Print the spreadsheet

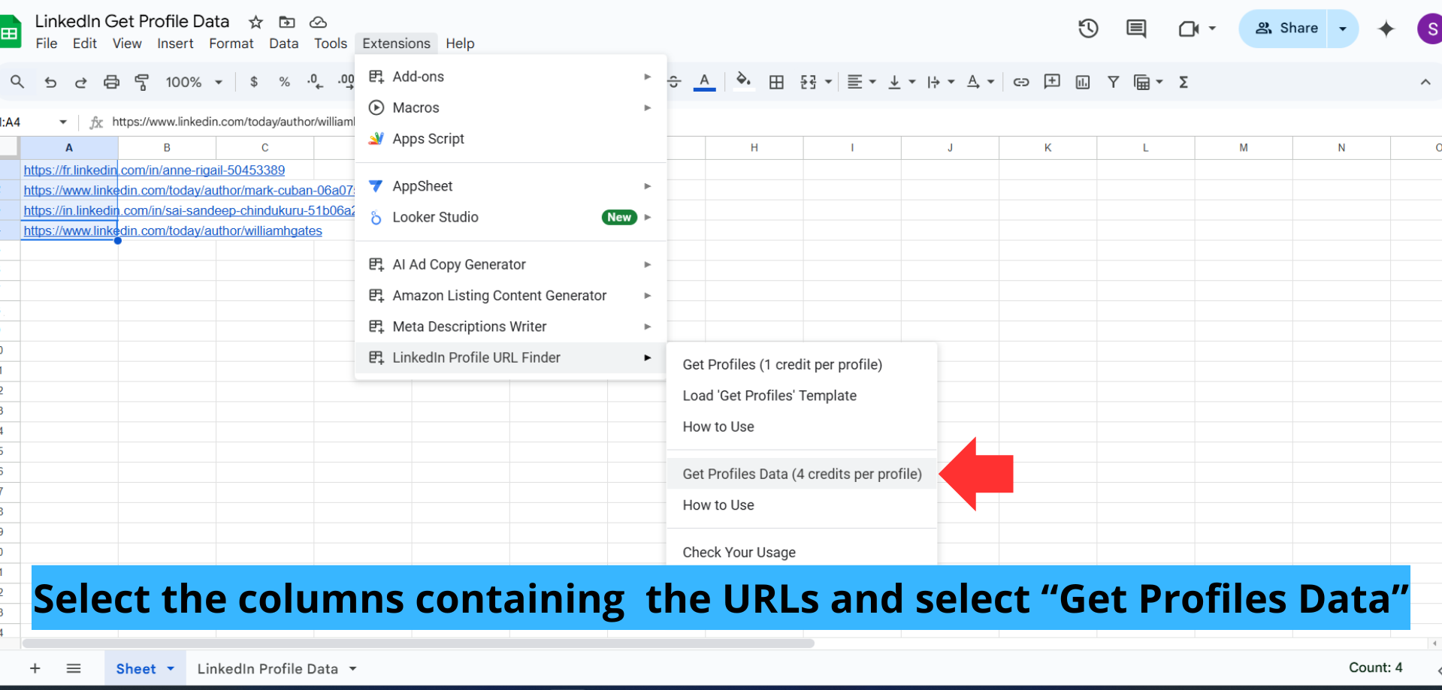[x=111, y=82]
